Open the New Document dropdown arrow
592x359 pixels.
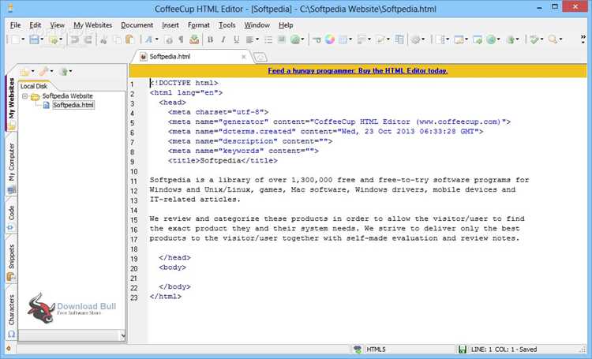[23, 39]
